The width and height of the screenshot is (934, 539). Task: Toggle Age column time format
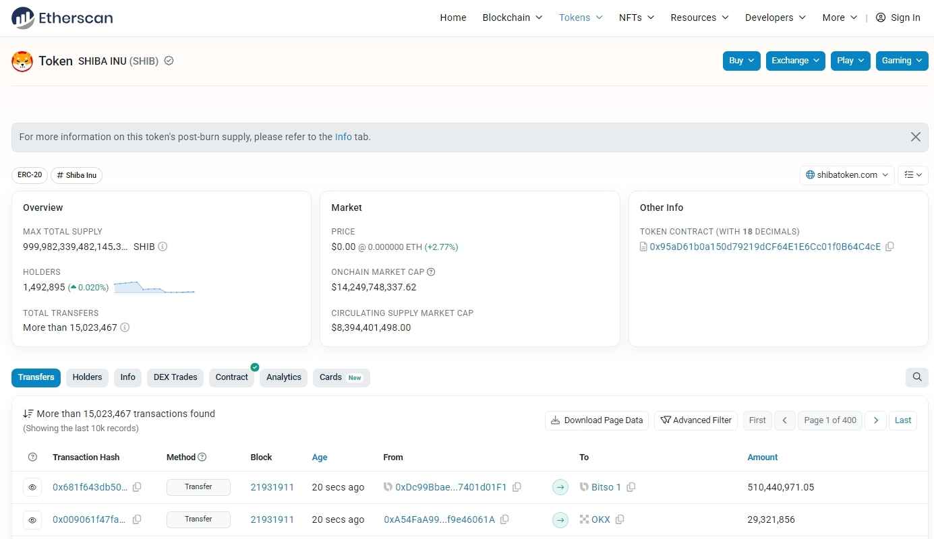click(319, 457)
